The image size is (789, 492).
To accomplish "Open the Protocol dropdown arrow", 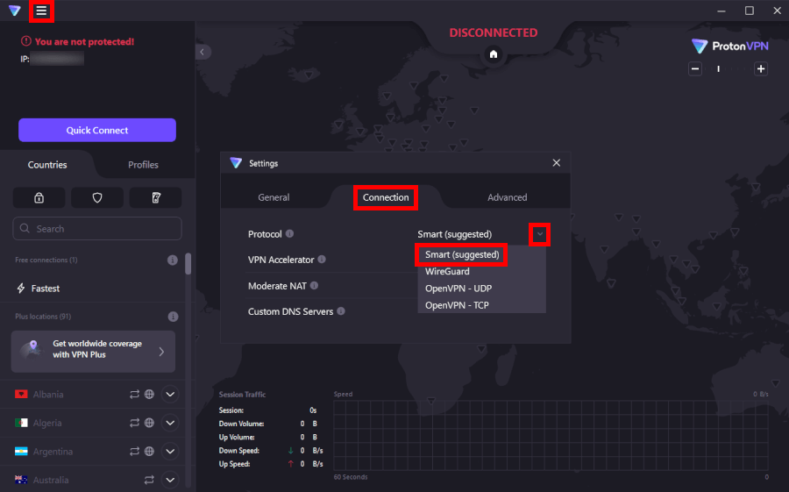I will click(x=539, y=234).
